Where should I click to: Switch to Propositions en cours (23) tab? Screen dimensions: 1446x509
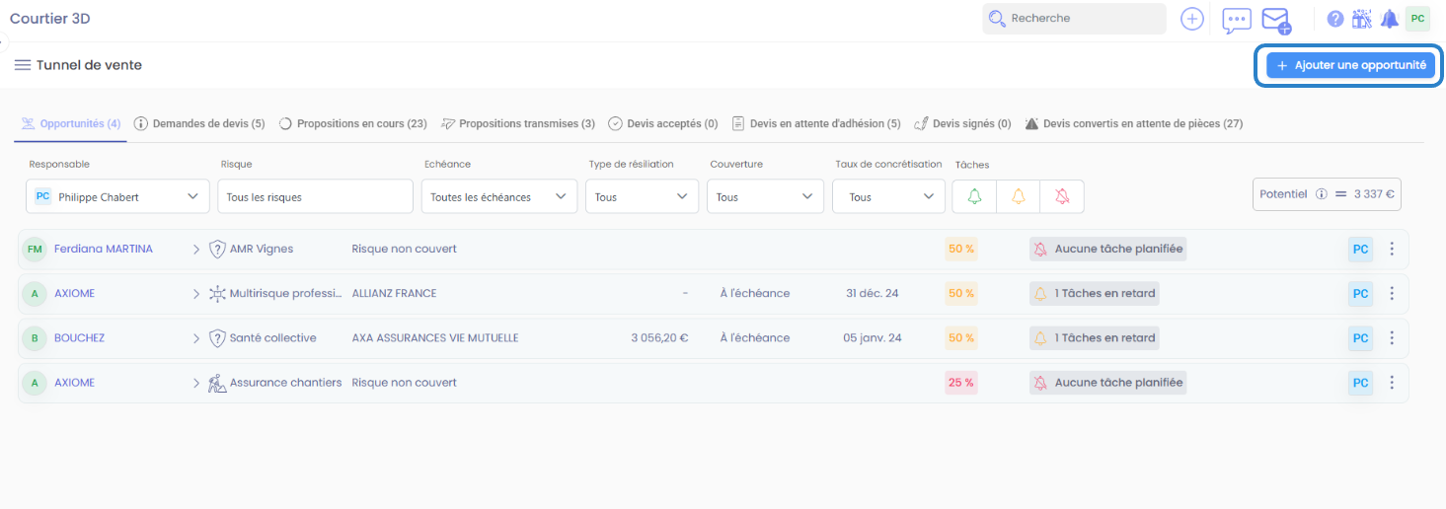352,123
